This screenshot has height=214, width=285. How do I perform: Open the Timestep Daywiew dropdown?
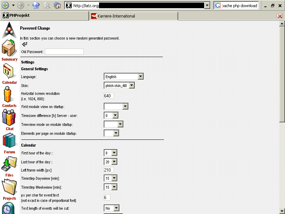point(110,178)
